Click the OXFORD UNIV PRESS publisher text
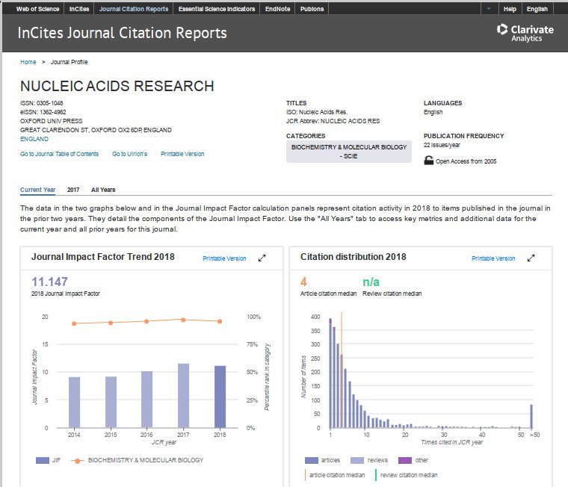Image resolution: width=568 pixels, height=487 pixels. 51,121
